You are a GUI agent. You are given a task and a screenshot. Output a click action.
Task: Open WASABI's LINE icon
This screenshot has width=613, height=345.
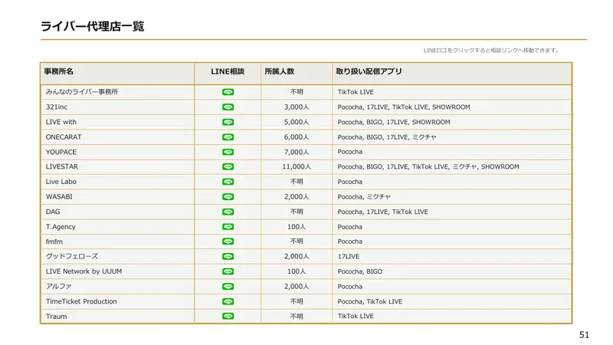[228, 196]
